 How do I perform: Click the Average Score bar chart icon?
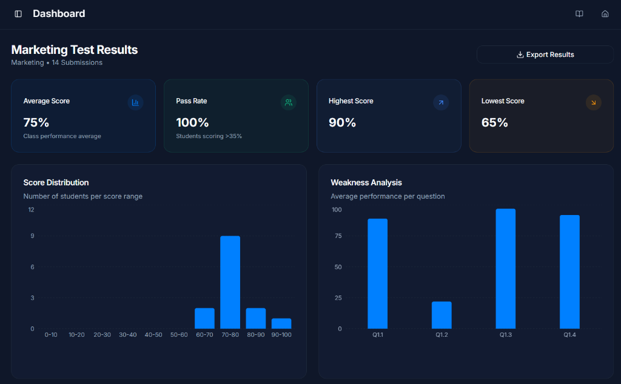pos(135,102)
